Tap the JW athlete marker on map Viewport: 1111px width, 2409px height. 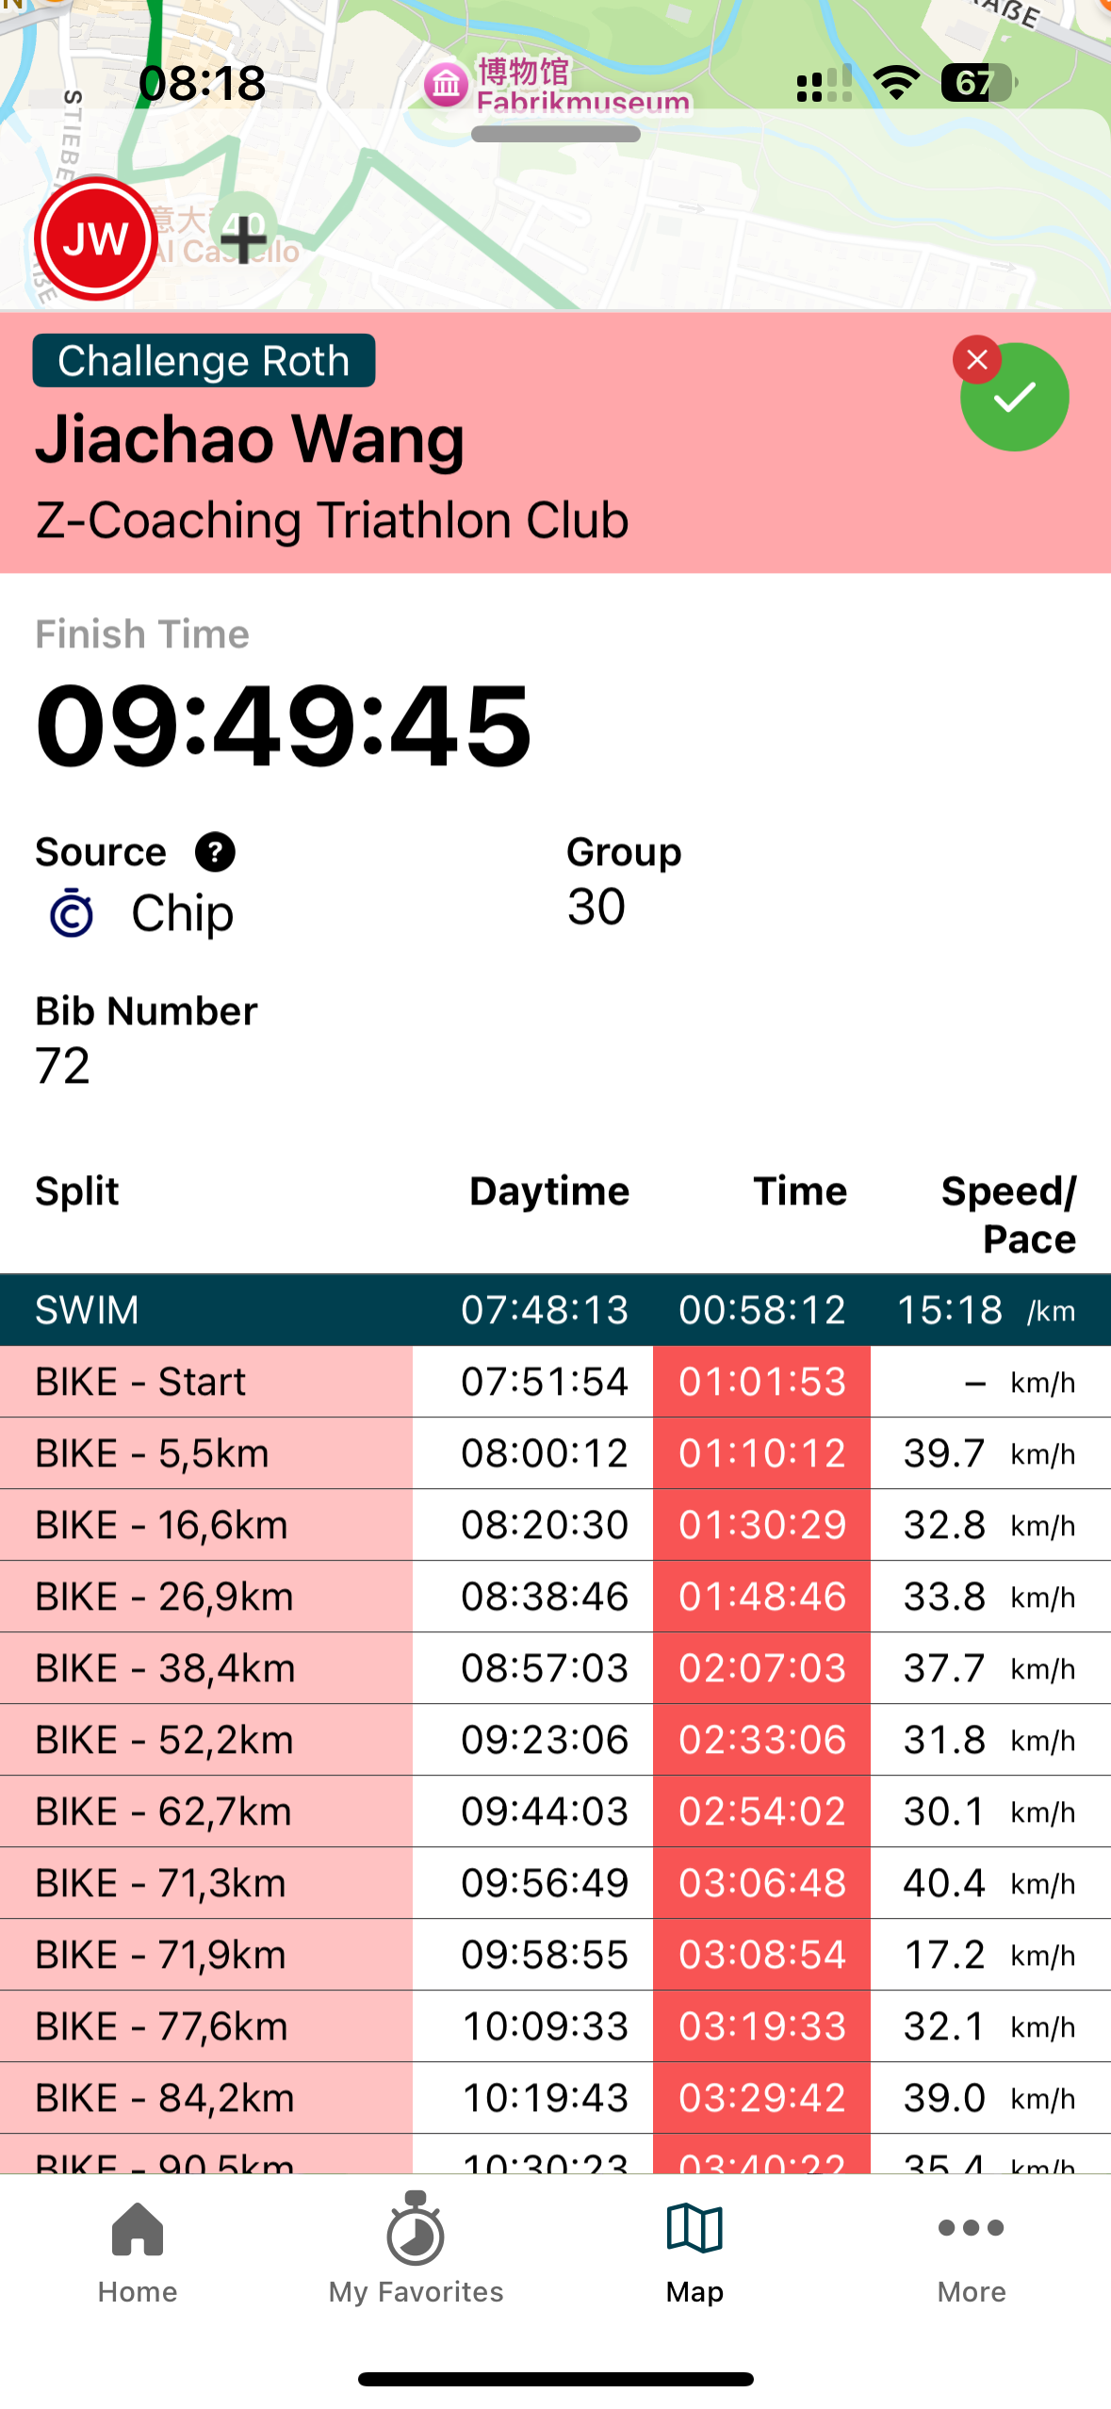coord(95,238)
